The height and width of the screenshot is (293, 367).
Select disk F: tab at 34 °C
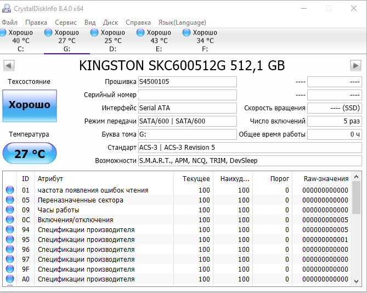pos(205,41)
